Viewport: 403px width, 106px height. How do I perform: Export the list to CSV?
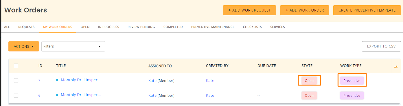[x=381, y=46]
